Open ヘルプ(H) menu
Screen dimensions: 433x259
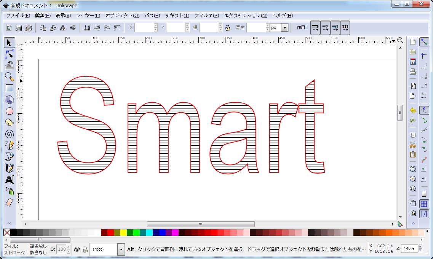click(283, 16)
